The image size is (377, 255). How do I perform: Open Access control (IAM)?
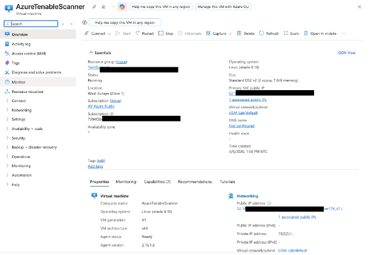[x=29, y=54]
